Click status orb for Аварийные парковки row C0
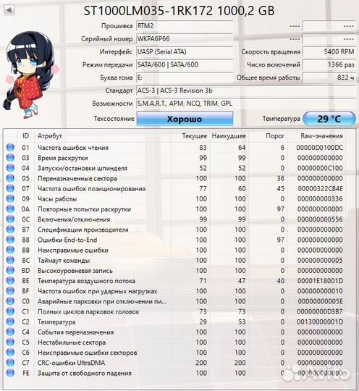The width and height of the screenshot is (359, 391). tap(10, 301)
